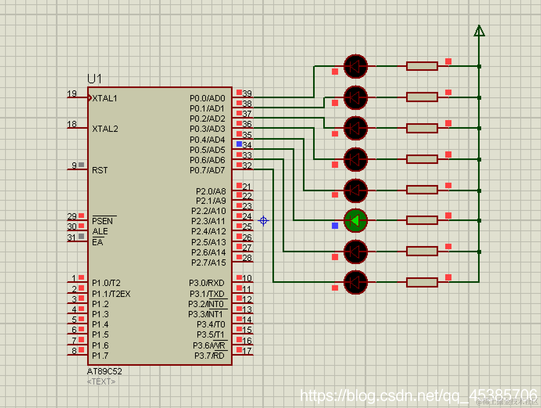The image size is (541, 408).
Task: Click the blue state marker beside green LED
Action: click(x=335, y=226)
